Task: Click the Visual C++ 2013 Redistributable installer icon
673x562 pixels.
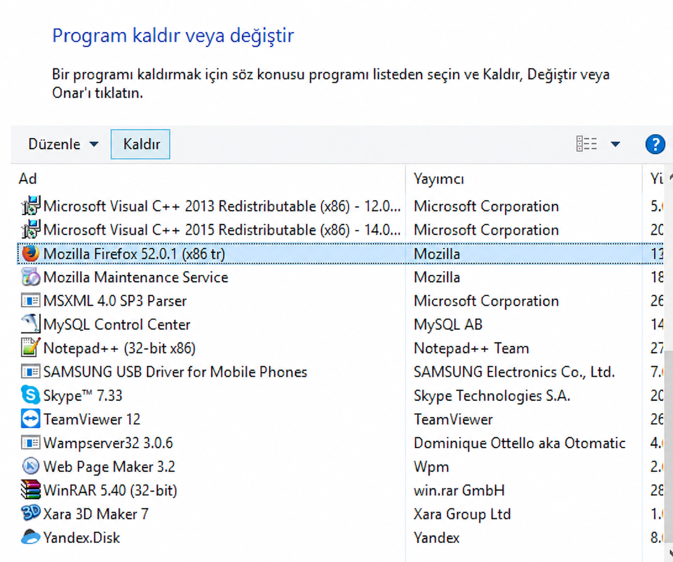Action: click(x=30, y=206)
